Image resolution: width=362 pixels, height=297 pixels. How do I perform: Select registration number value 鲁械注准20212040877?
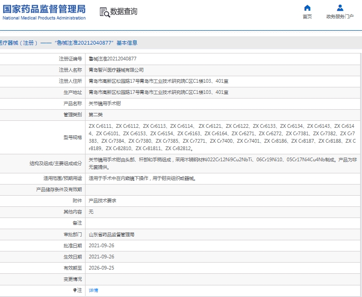112,59
